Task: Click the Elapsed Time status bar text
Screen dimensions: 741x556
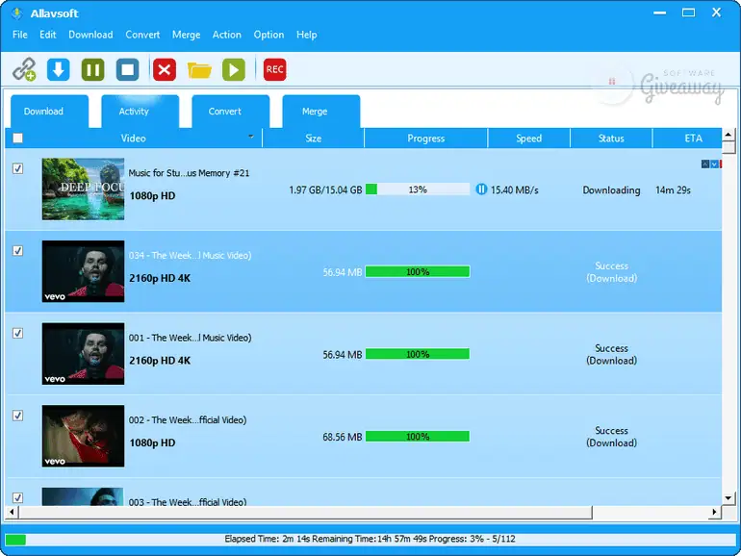Action: click(x=370, y=539)
